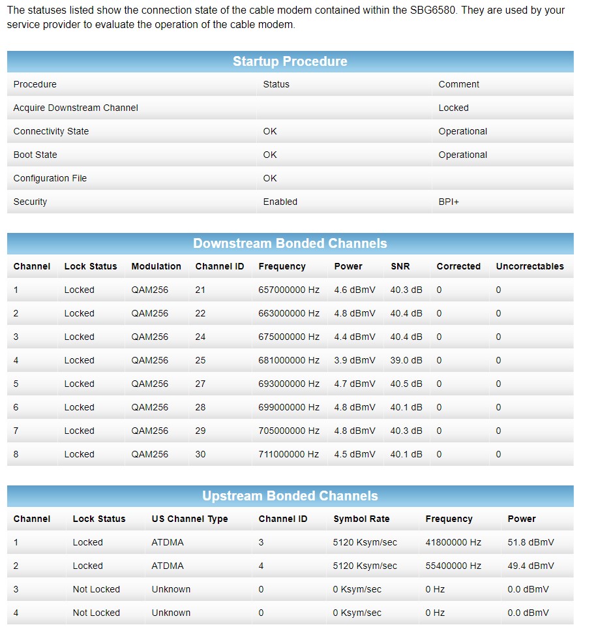This screenshot has width=598, height=642.
Task: Select the Operational comment for Boot State
Action: click(462, 155)
